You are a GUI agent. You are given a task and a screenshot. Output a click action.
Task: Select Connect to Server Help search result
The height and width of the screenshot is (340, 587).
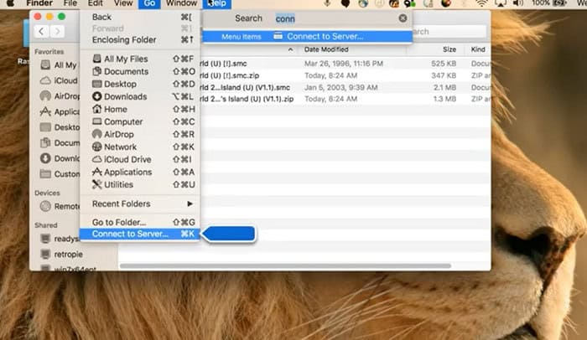tap(307, 36)
